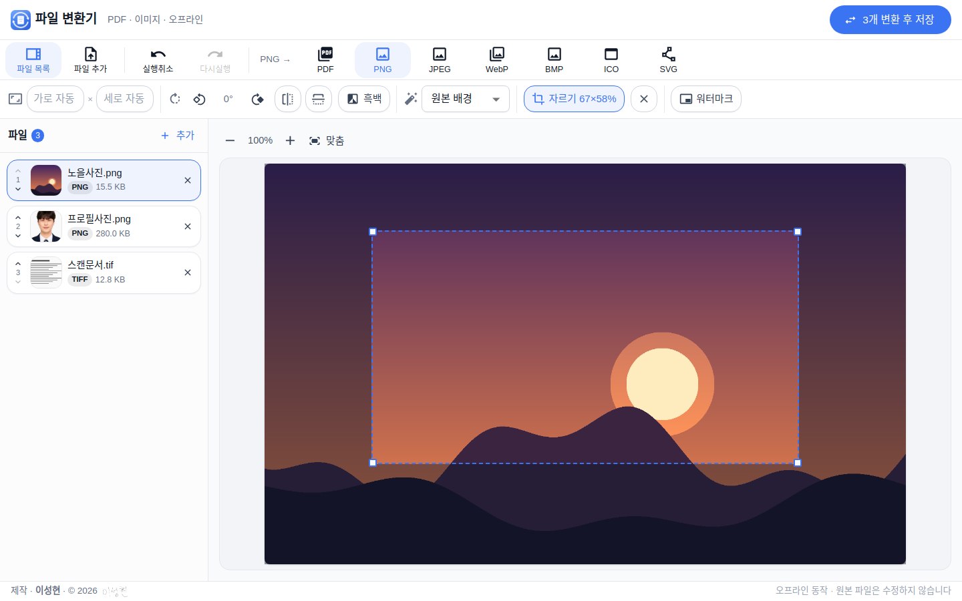Viewport: 962px width, 601px height.
Task: Click the 스캔문서.tif thumbnail
Action: tap(46, 272)
